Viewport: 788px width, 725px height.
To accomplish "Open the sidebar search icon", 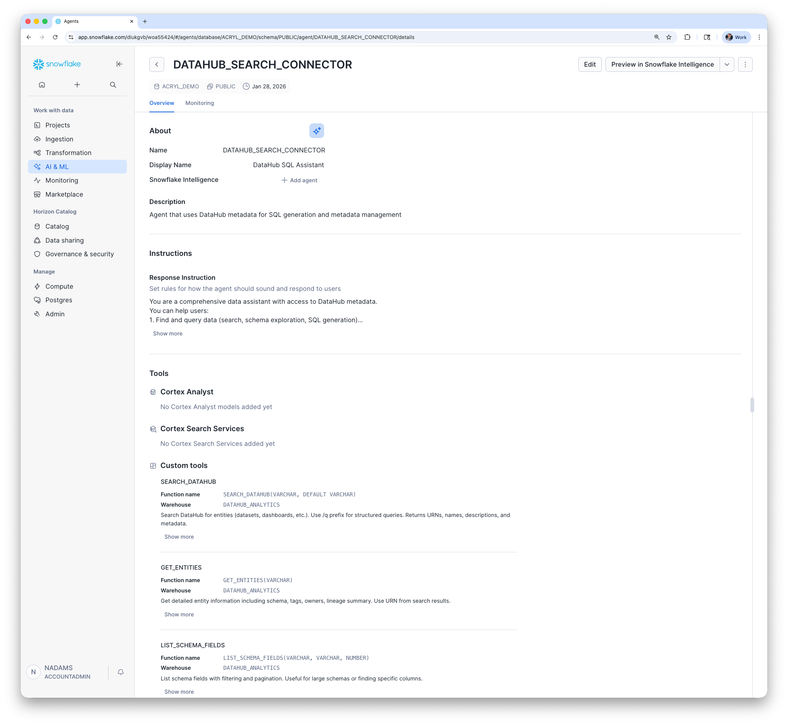I will [x=113, y=85].
